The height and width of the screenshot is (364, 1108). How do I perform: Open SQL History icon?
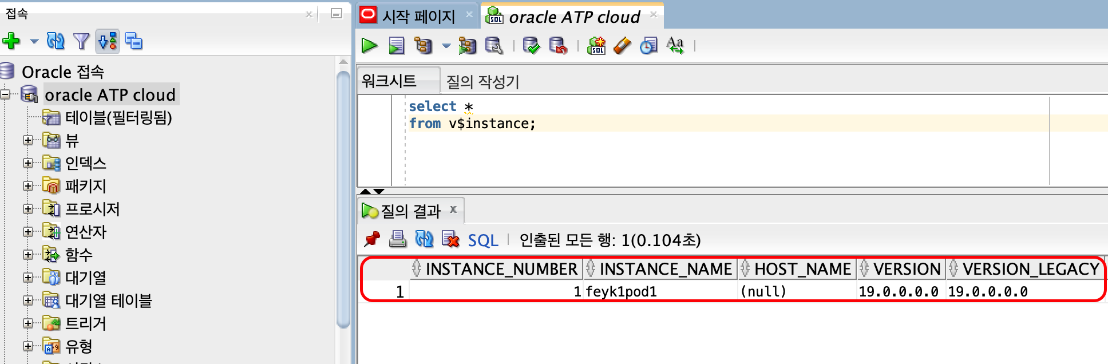tap(648, 45)
